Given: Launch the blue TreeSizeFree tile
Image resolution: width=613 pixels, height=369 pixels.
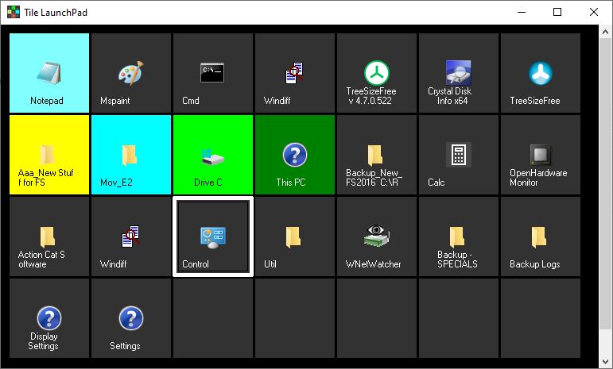Looking at the screenshot, I should pyautogui.click(x=540, y=73).
